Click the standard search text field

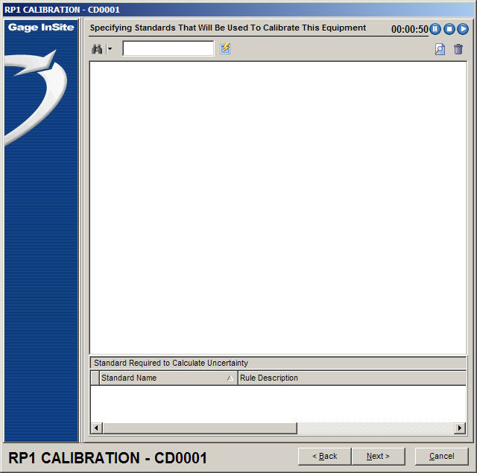[168, 49]
